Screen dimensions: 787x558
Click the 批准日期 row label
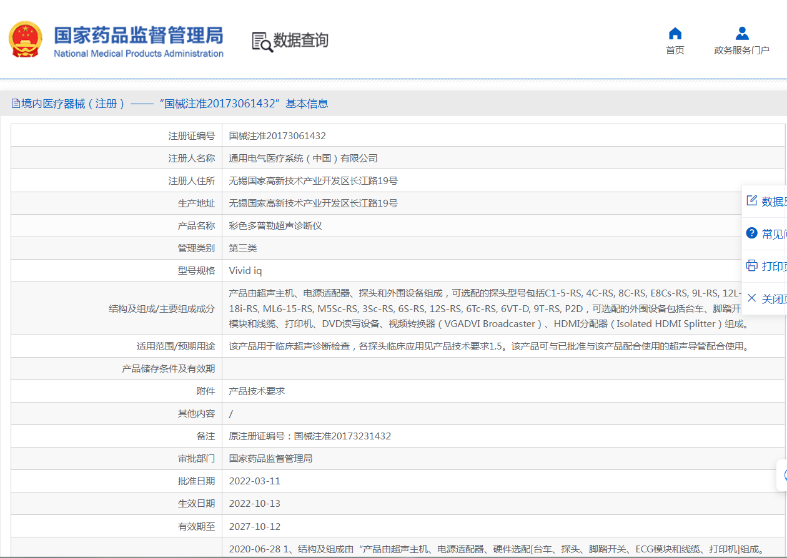click(196, 481)
